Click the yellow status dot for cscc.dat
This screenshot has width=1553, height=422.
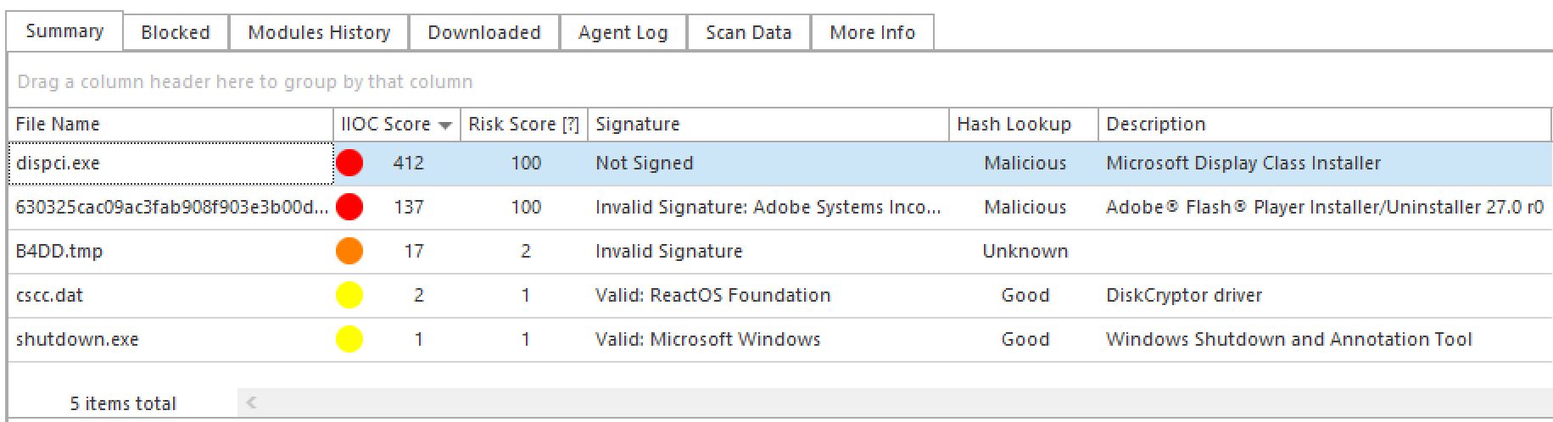(x=349, y=295)
